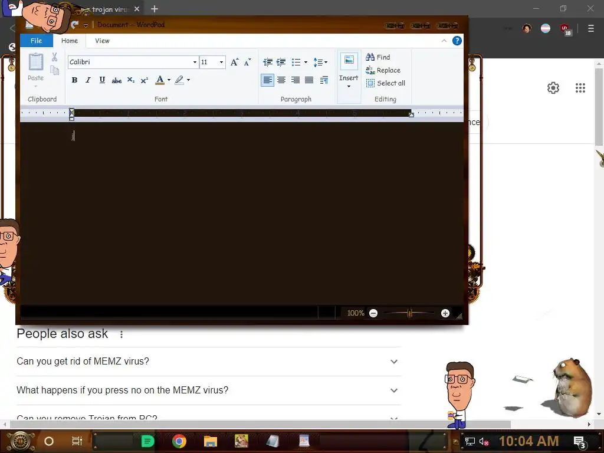The height and width of the screenshot is (453, 604).
Task: Open the bullet list style dropdown
Action: point(306,62)
